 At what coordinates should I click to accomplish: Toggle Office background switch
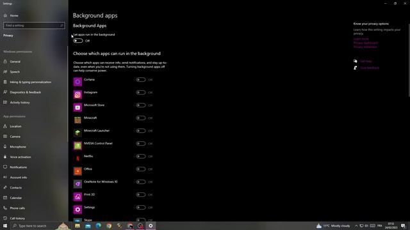[x=141, y=169]
